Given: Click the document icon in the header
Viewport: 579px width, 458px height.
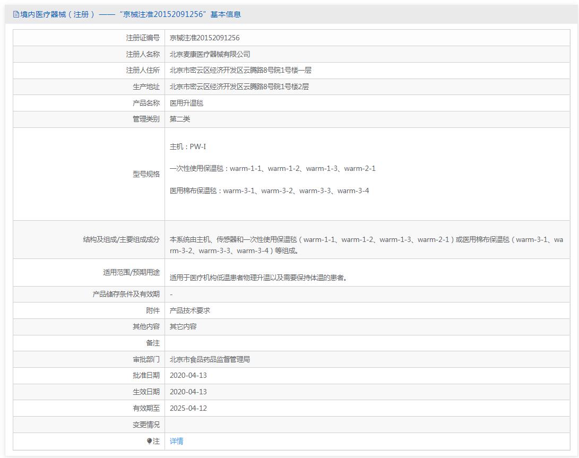Looking at the screenshot, I should tap(16, 14).
